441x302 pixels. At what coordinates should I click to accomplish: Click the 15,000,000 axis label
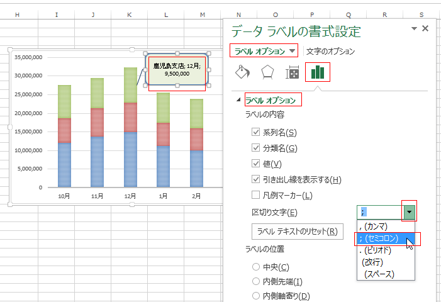click(x=28, y=131)
